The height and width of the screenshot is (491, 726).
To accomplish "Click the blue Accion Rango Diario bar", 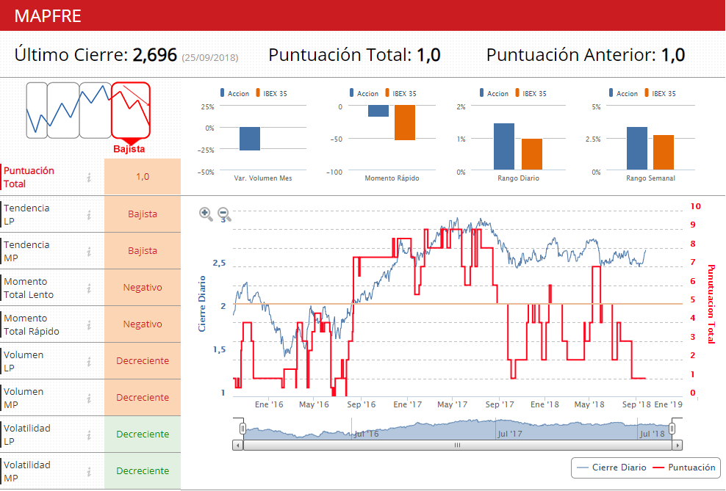I will pyautogui.click(x=504, y=147).
